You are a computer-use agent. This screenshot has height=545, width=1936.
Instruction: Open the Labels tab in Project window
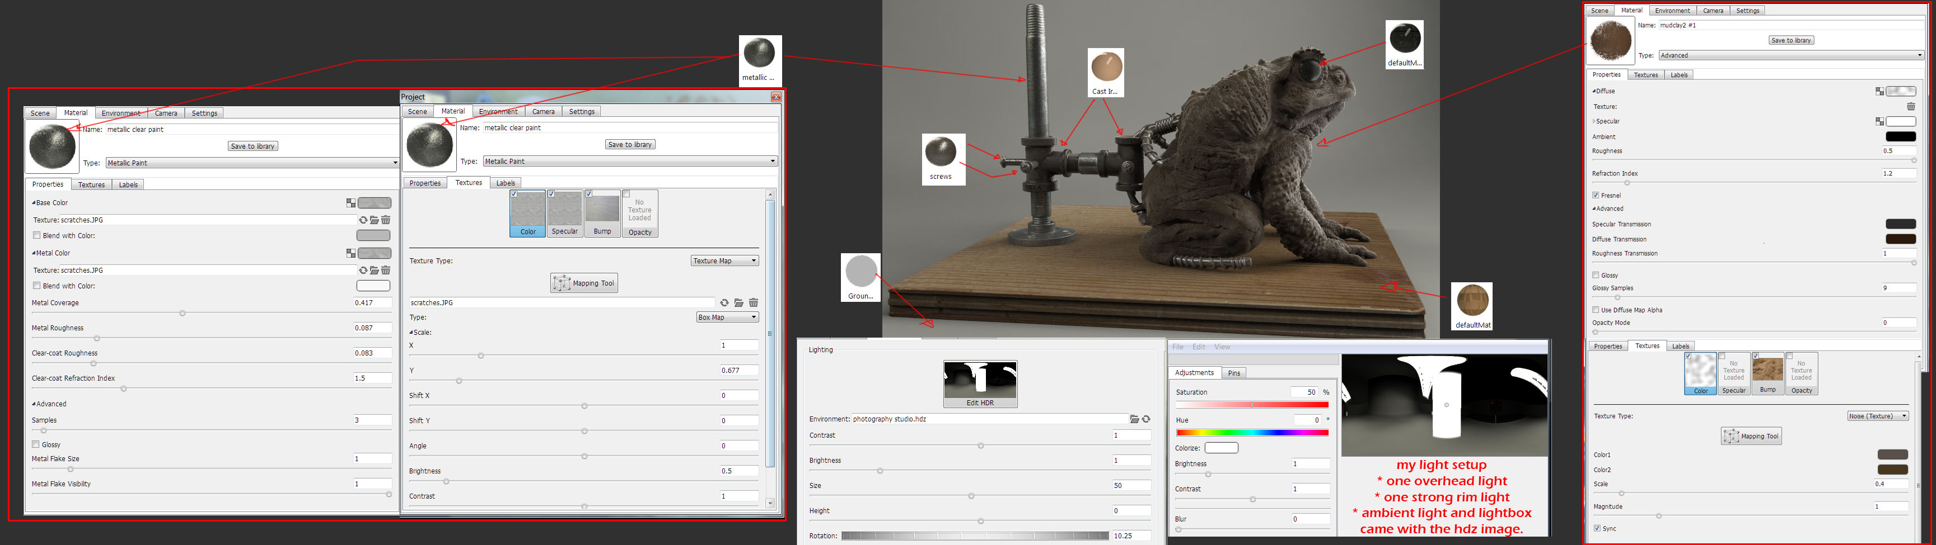click(506, 183)
